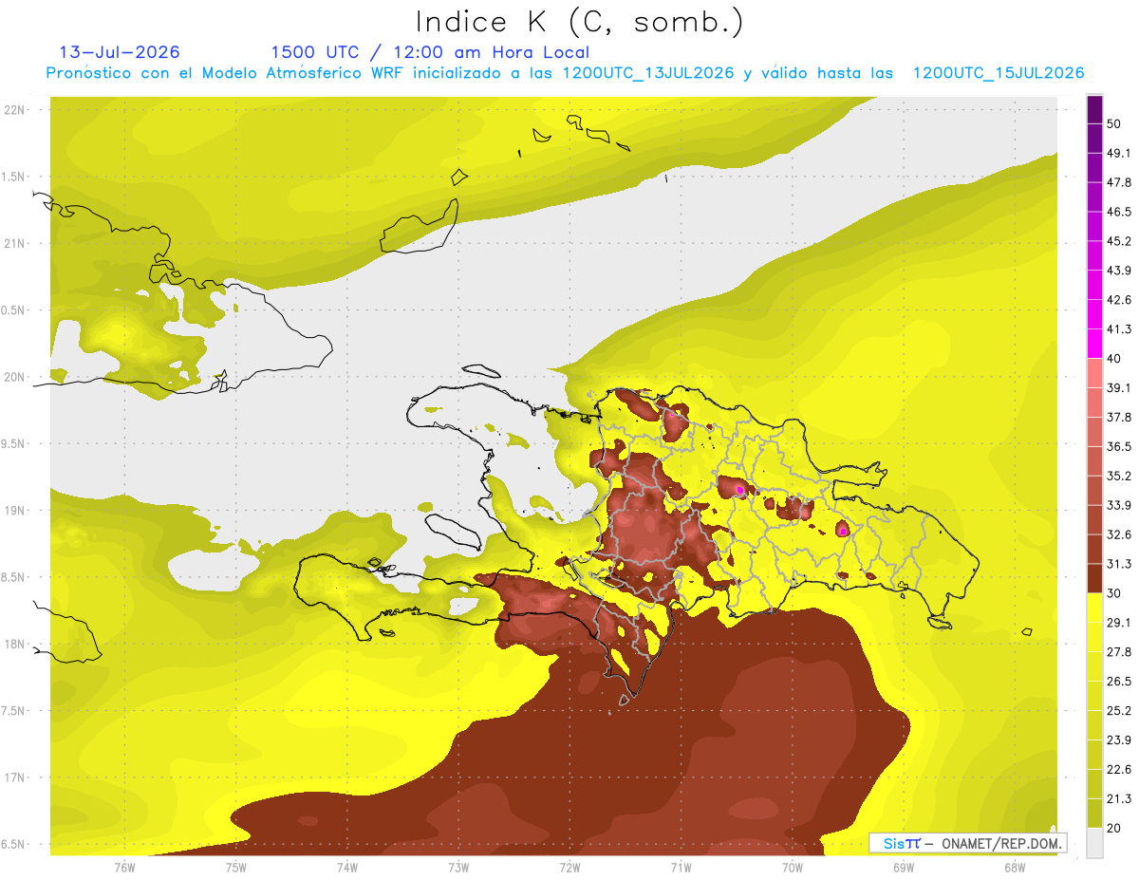Click the '22N' latitude axis label

(16, 110)
